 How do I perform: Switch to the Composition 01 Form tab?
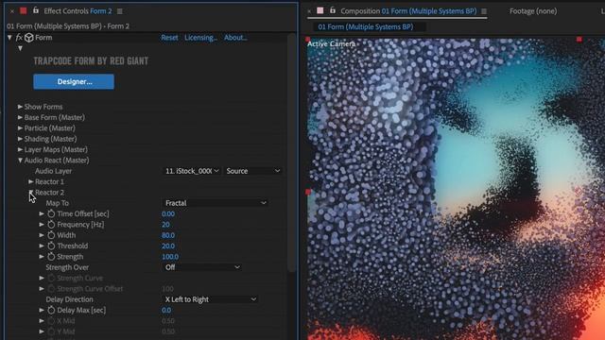[x=408, y=11]
